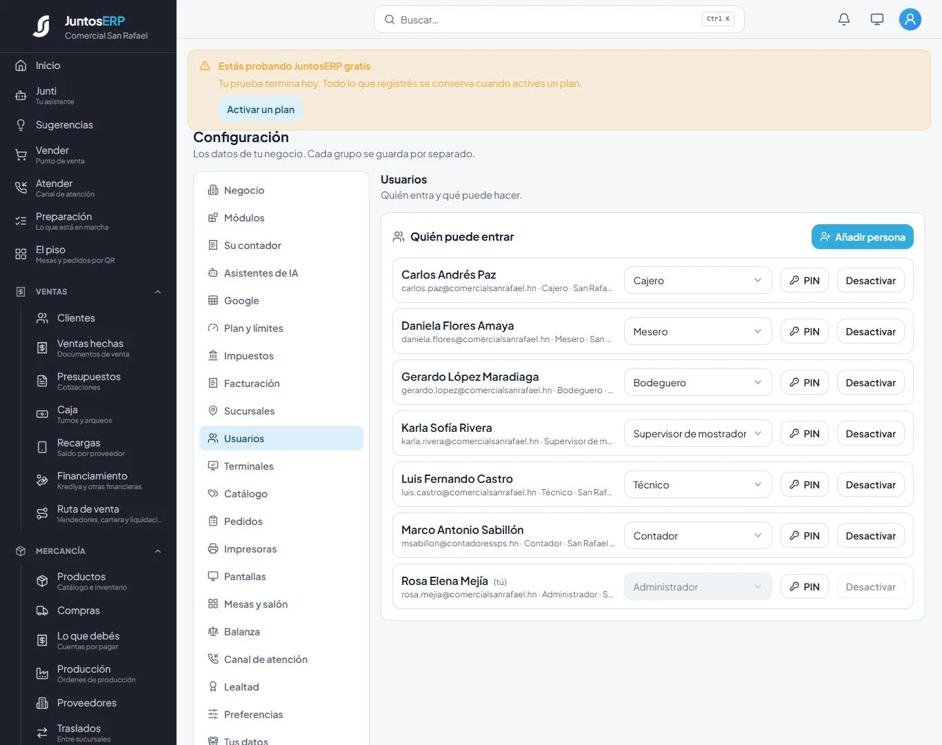
Task: Open Supervisor de mostrador role dropdown
Action: point(698,434)
